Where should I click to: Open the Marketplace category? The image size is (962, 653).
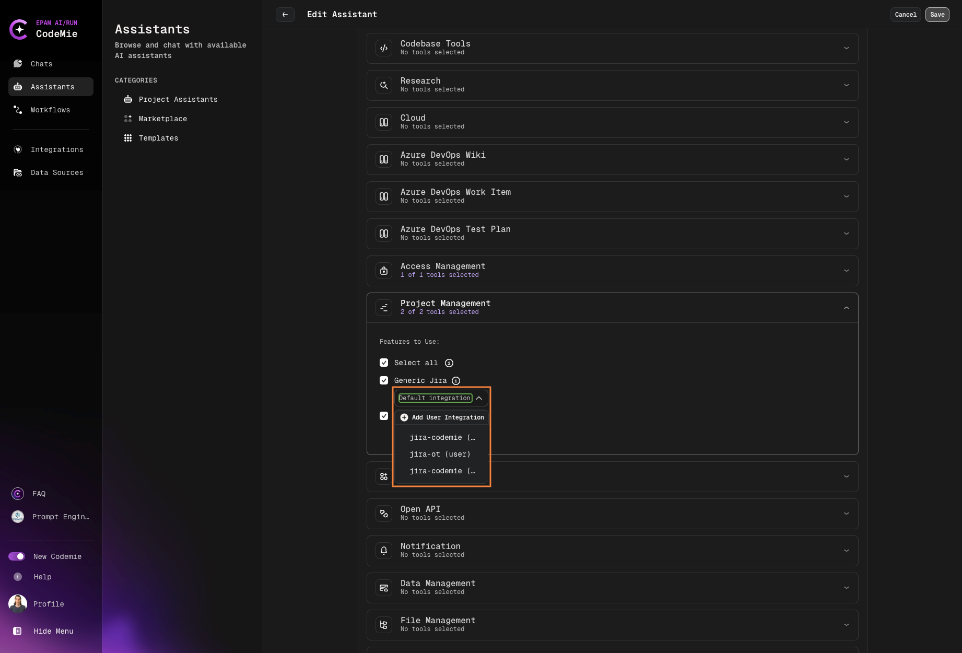(162, 119)
